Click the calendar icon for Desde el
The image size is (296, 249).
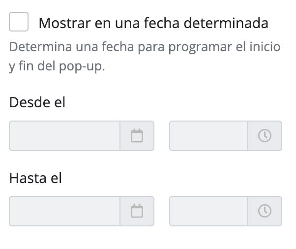pos(137,136)
